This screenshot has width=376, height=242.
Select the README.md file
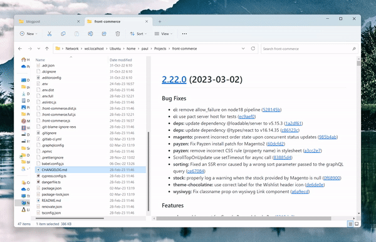coord(90,201)
